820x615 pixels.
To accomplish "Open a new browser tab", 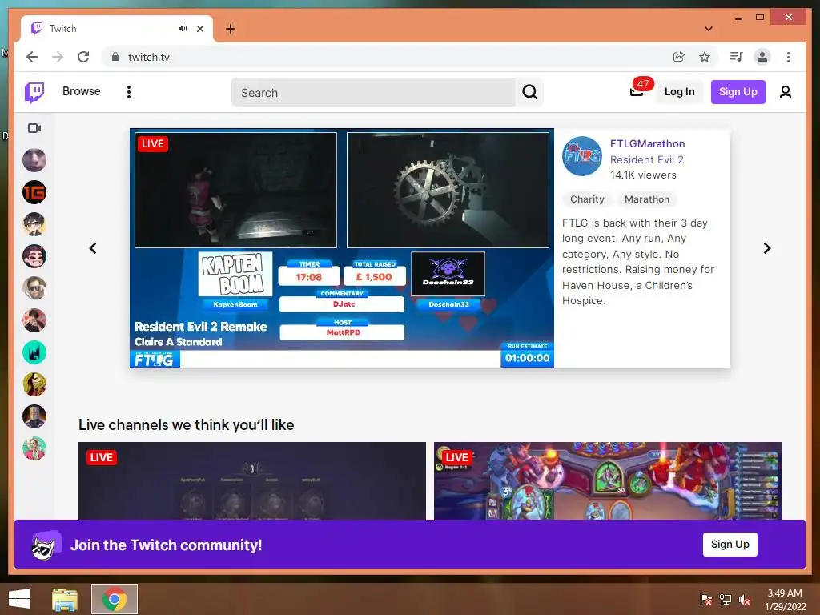I will 231,29.
